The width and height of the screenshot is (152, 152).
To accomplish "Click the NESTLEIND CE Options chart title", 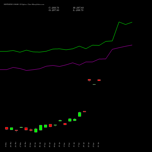I will (24, 5).
